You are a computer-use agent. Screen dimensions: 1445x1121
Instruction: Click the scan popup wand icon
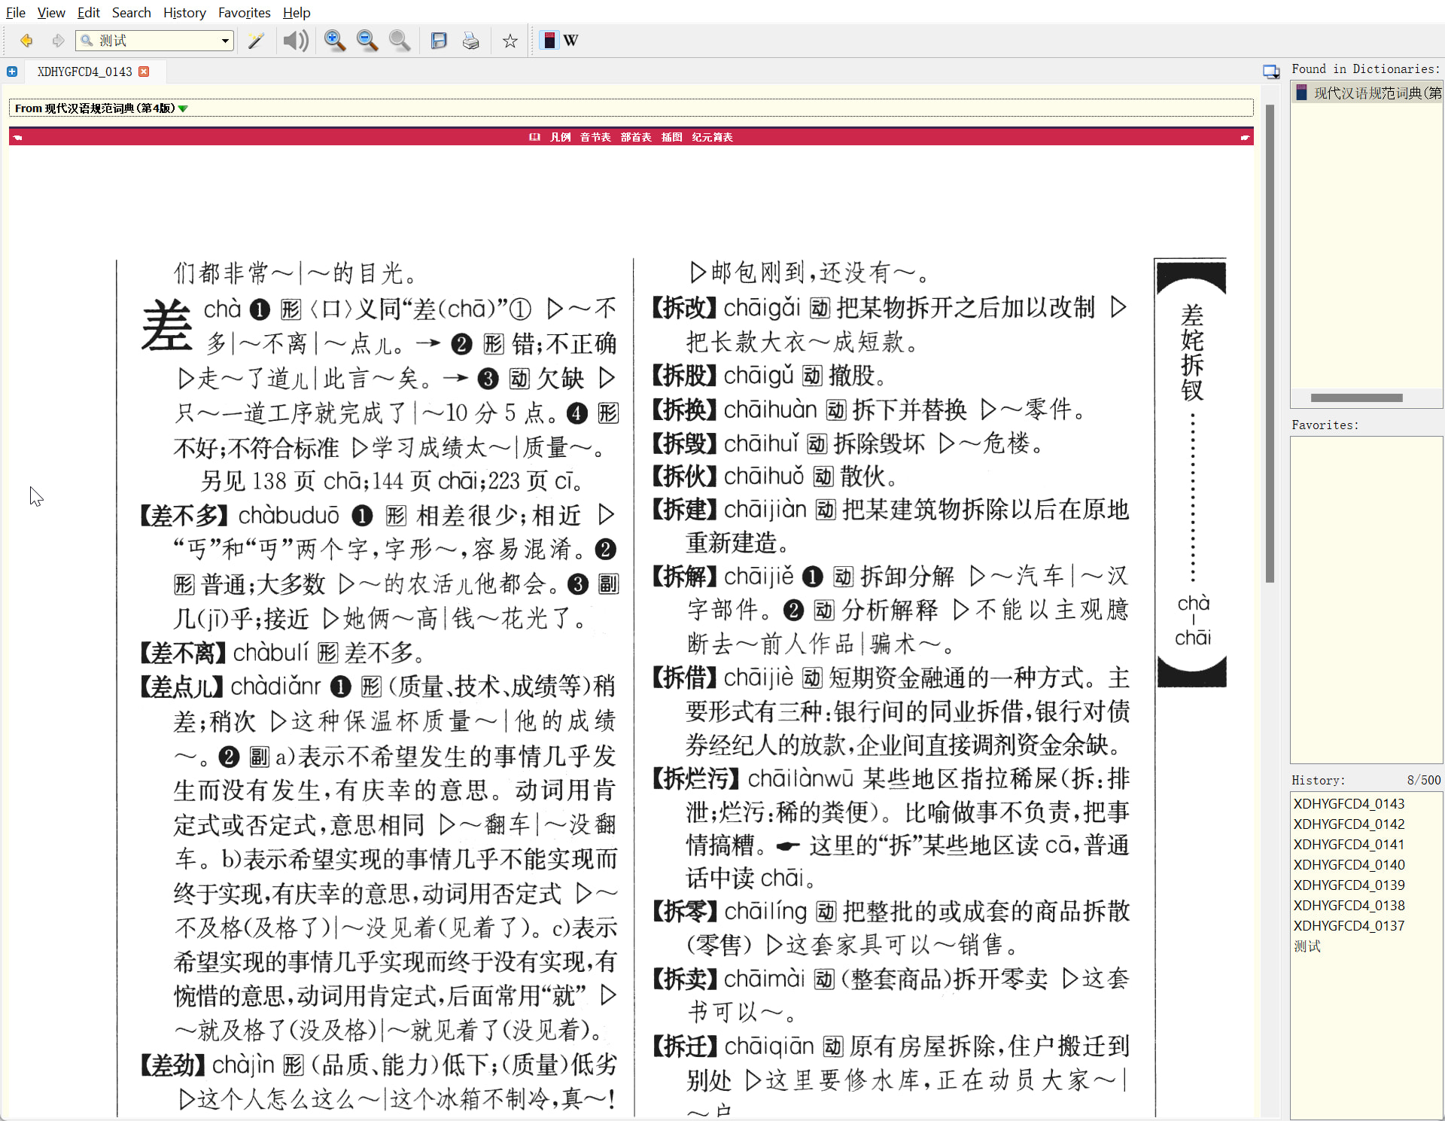[x=256, y=41]
